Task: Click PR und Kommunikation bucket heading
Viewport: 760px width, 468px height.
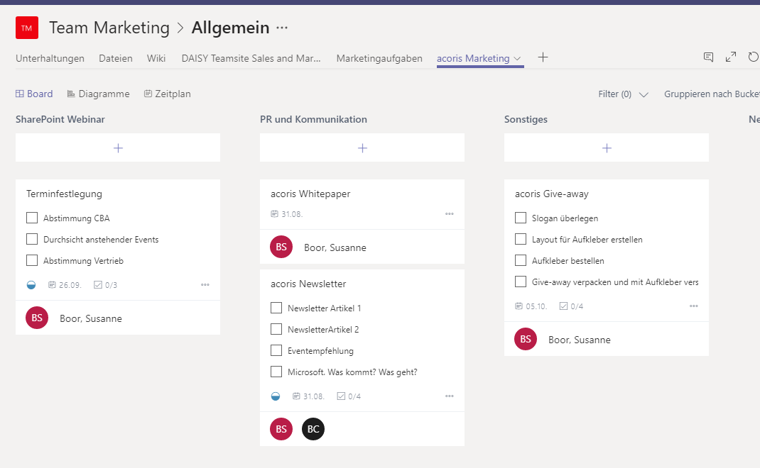Action: pyautogui.click(x=313, y=119)
